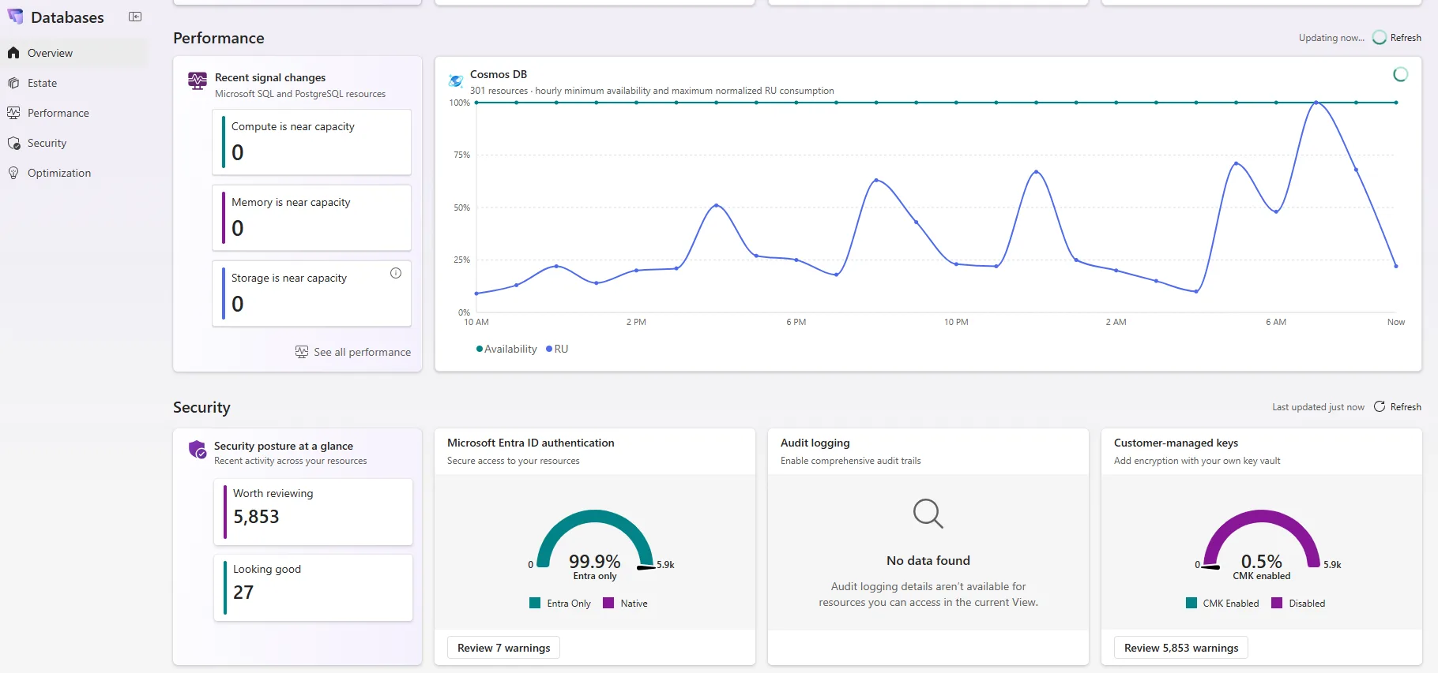
Task: Click the "Audit logging" card heading
Action: click(815, 443)
